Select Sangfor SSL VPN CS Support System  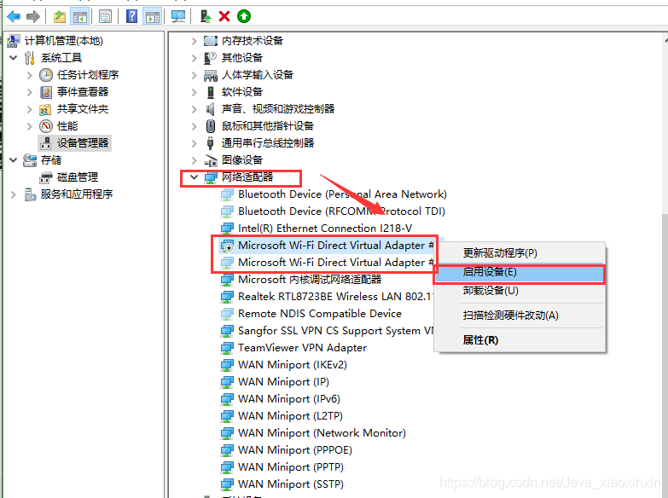click(335, 331)
